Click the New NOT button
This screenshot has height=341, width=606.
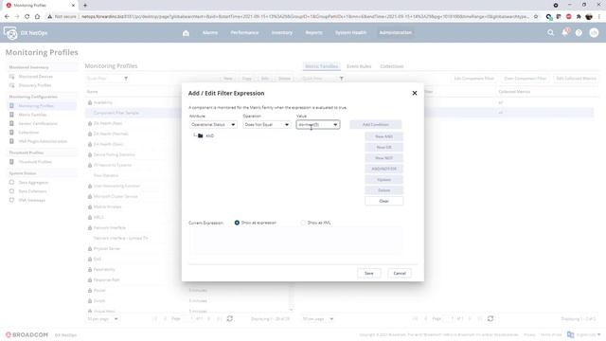point(383,158)
